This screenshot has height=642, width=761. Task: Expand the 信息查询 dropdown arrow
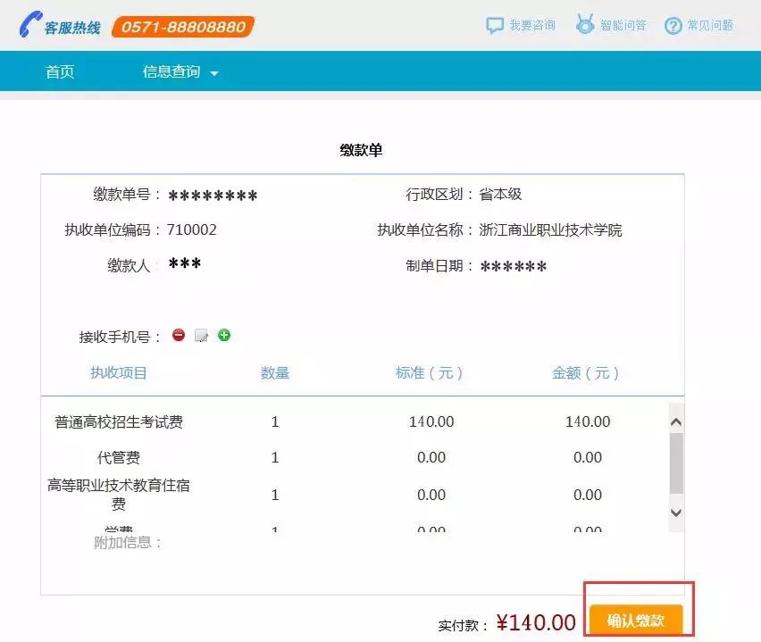214,73
